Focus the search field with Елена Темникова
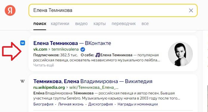Image resolution: width=208 pixels, height=112 pixels. tap(113, 10)
